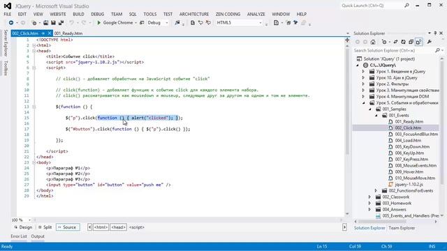The width and height of the screenshot is (447, 251).
Task: Expand the 002_FunctionsForEvents folder
Action: point(376,190)
